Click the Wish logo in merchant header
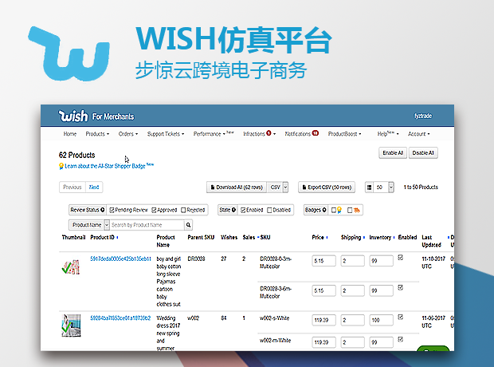Viewport: 494px width, 367px height. pos(73,116)
